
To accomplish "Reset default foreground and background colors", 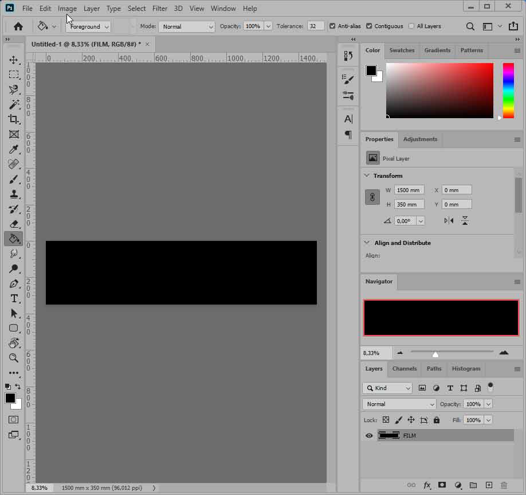I will point(7,387).
